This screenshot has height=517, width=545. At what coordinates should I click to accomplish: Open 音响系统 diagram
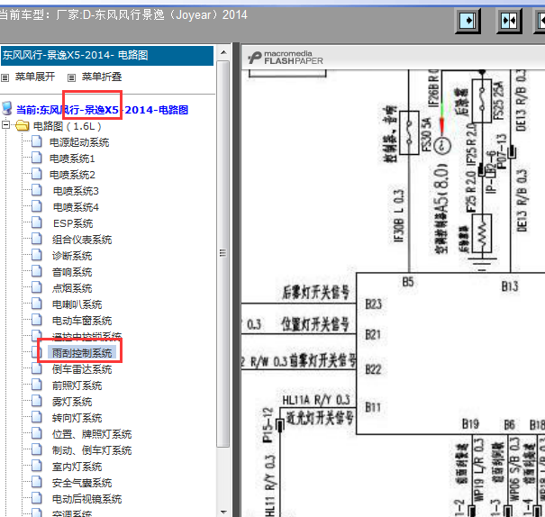click(72, 272)
